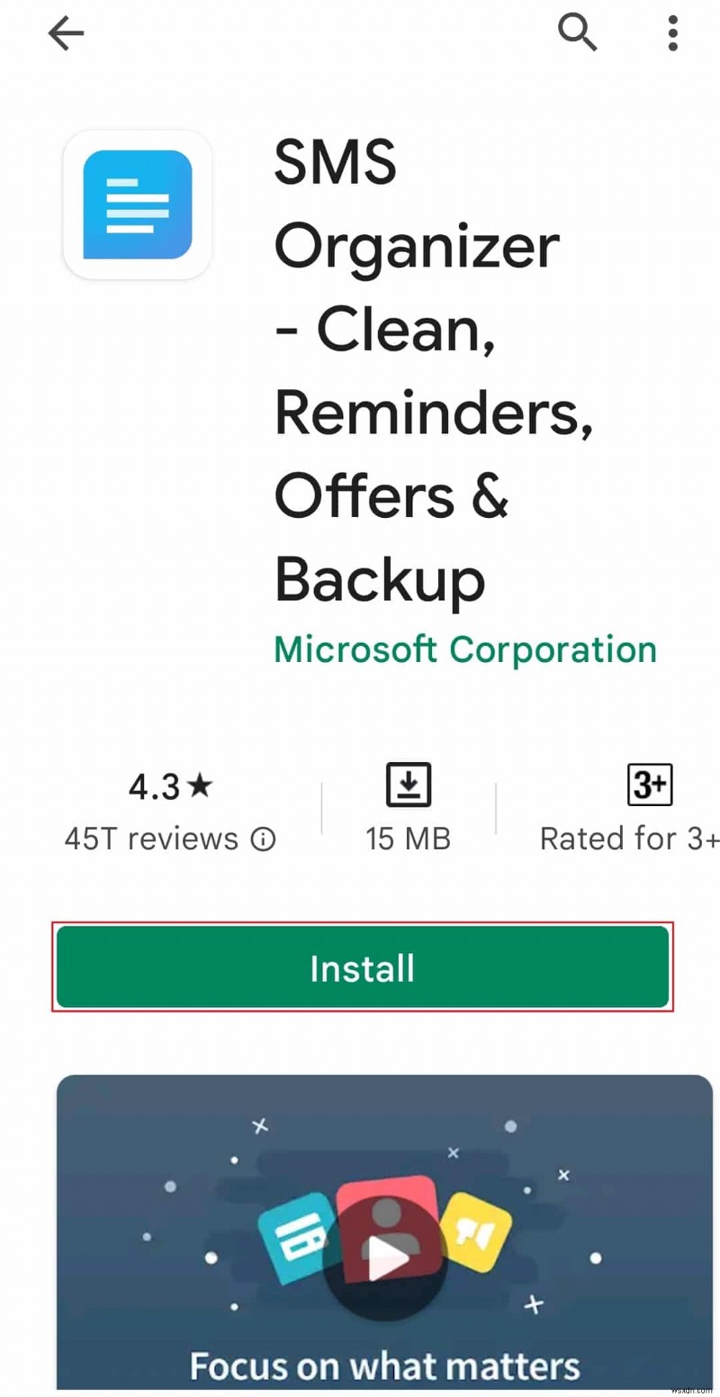The width and height of the screenshot is (720, 1397).
Task: Open search with the magnifier icon
Action: [579, 34]
